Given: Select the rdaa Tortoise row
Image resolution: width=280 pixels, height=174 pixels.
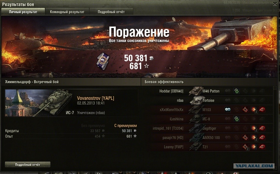Looking at the screenshot, I should [211, 100].
